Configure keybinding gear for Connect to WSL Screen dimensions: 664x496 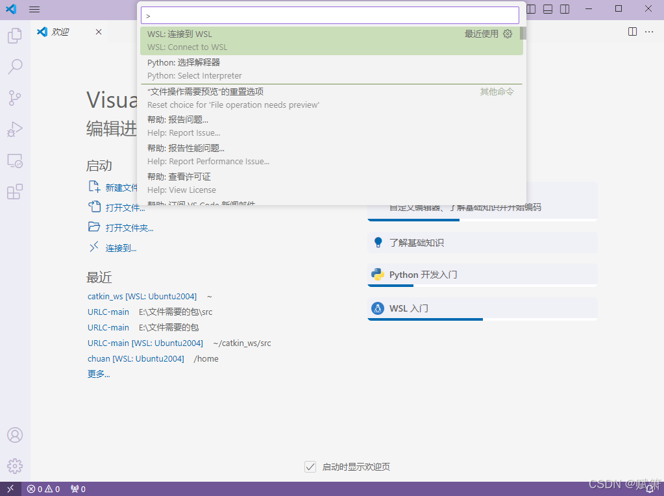[508, 34]
